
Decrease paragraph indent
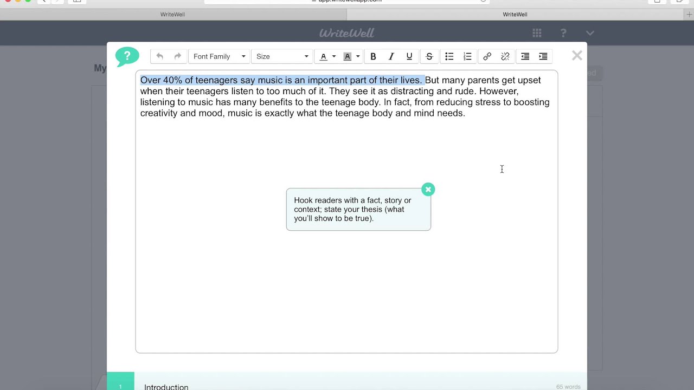525,56
